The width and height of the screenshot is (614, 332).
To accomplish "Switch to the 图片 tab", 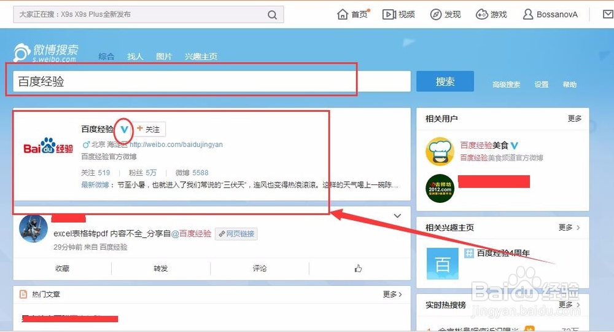I will click(164, 57).
